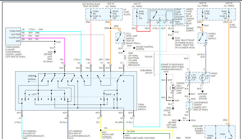Click the C210 connector label
This screenshot has height=139, width=242.
pos(193,99)
